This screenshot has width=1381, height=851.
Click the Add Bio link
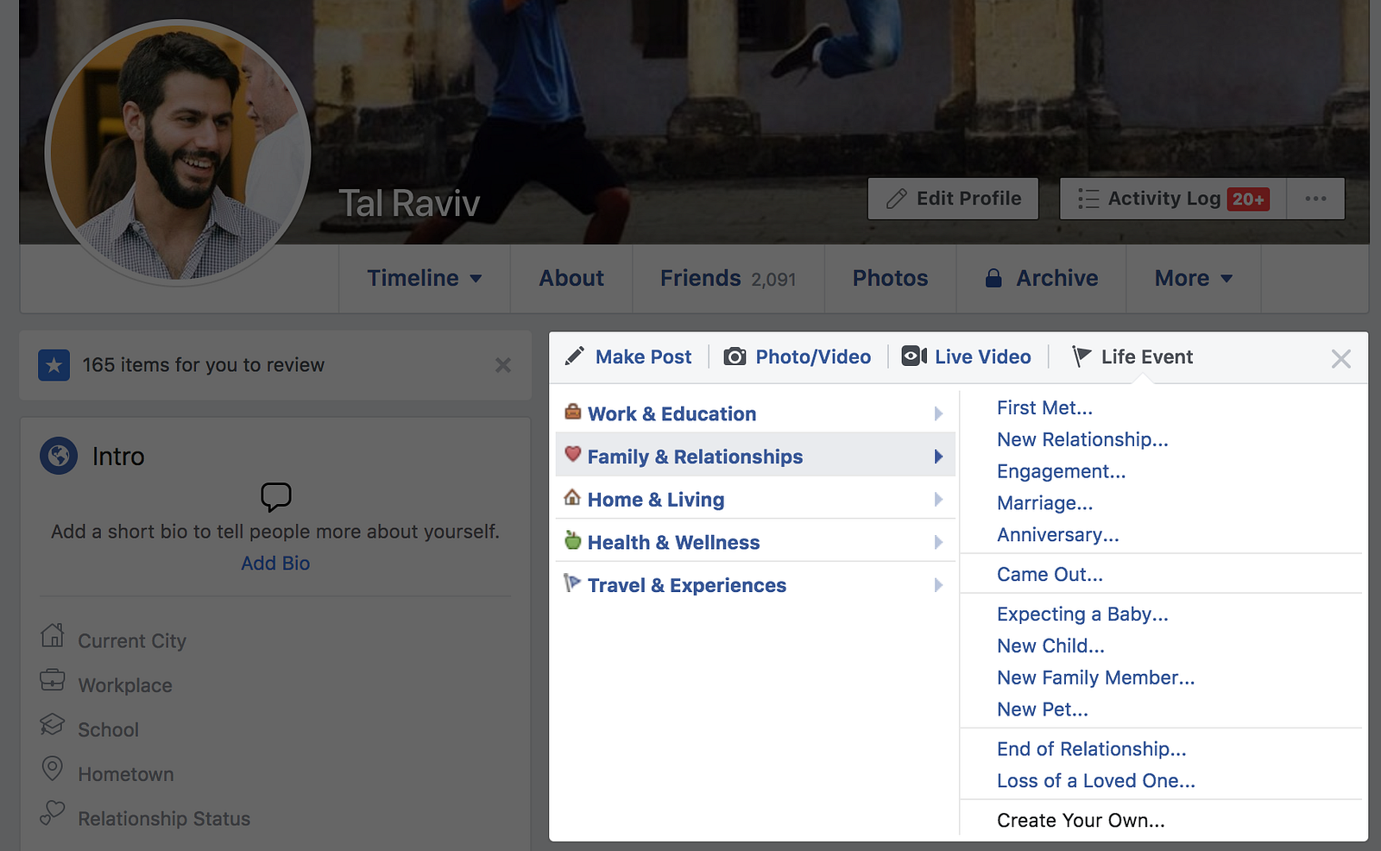pos(275,563)
